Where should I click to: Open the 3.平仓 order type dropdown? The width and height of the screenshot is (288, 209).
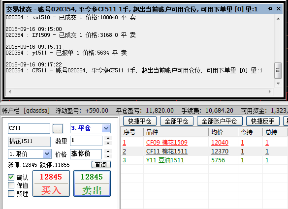pyautogui.click(x=90, y=128)
